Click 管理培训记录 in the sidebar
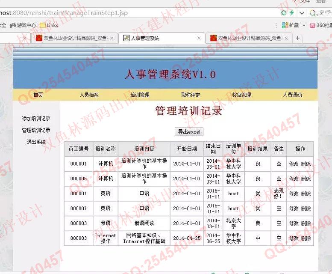 click(36, 130)
